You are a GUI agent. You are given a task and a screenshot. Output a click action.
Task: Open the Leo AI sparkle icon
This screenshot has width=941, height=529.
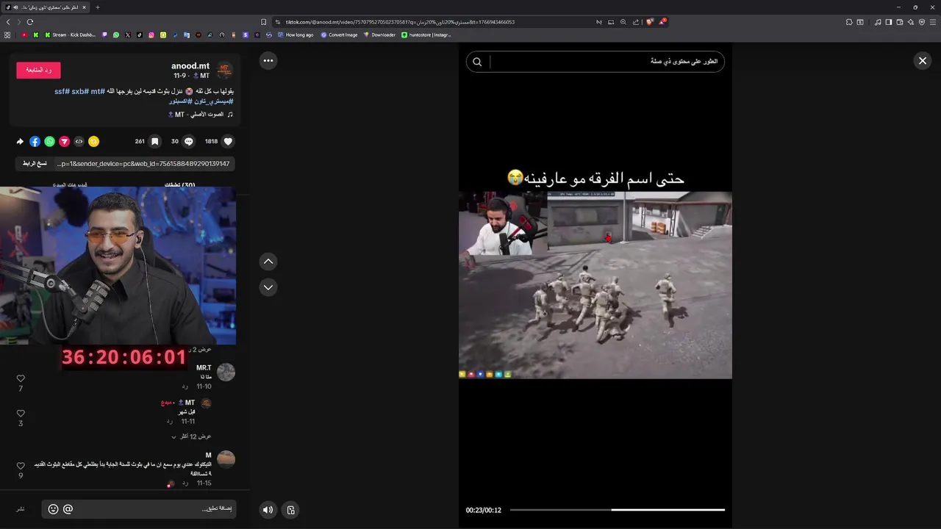tap(911, 22)
